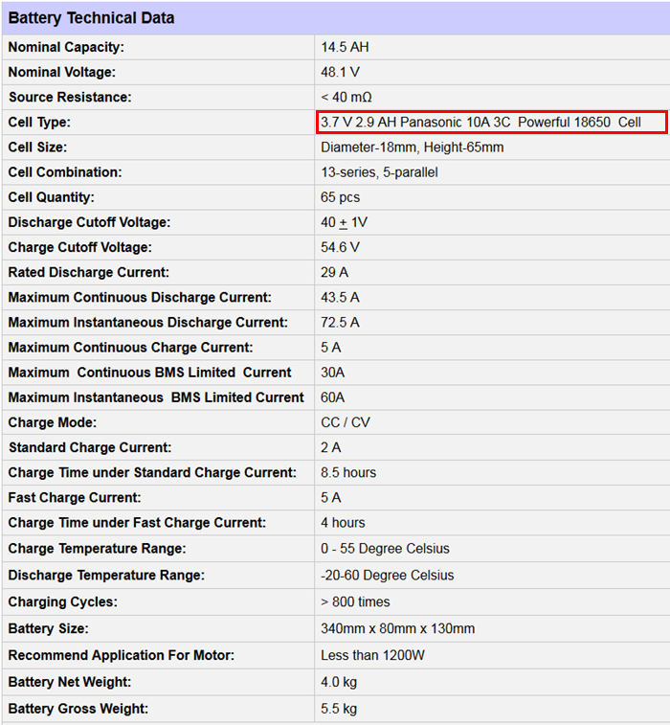Click the > 800 times charging cycles value
This screenshot has height=725, width=670.
coord(355,601)
